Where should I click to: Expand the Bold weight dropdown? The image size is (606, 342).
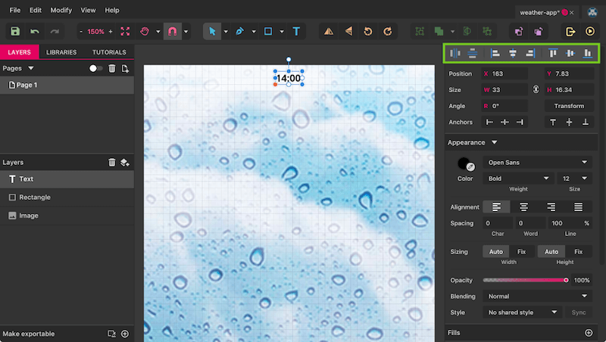[x=518, y=179]
